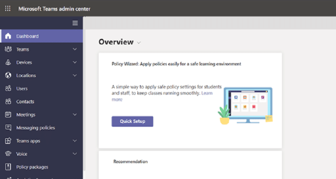Click the Teams label in sidebar
The width and height of the screenshot is (336, 179).
[23, 49]
